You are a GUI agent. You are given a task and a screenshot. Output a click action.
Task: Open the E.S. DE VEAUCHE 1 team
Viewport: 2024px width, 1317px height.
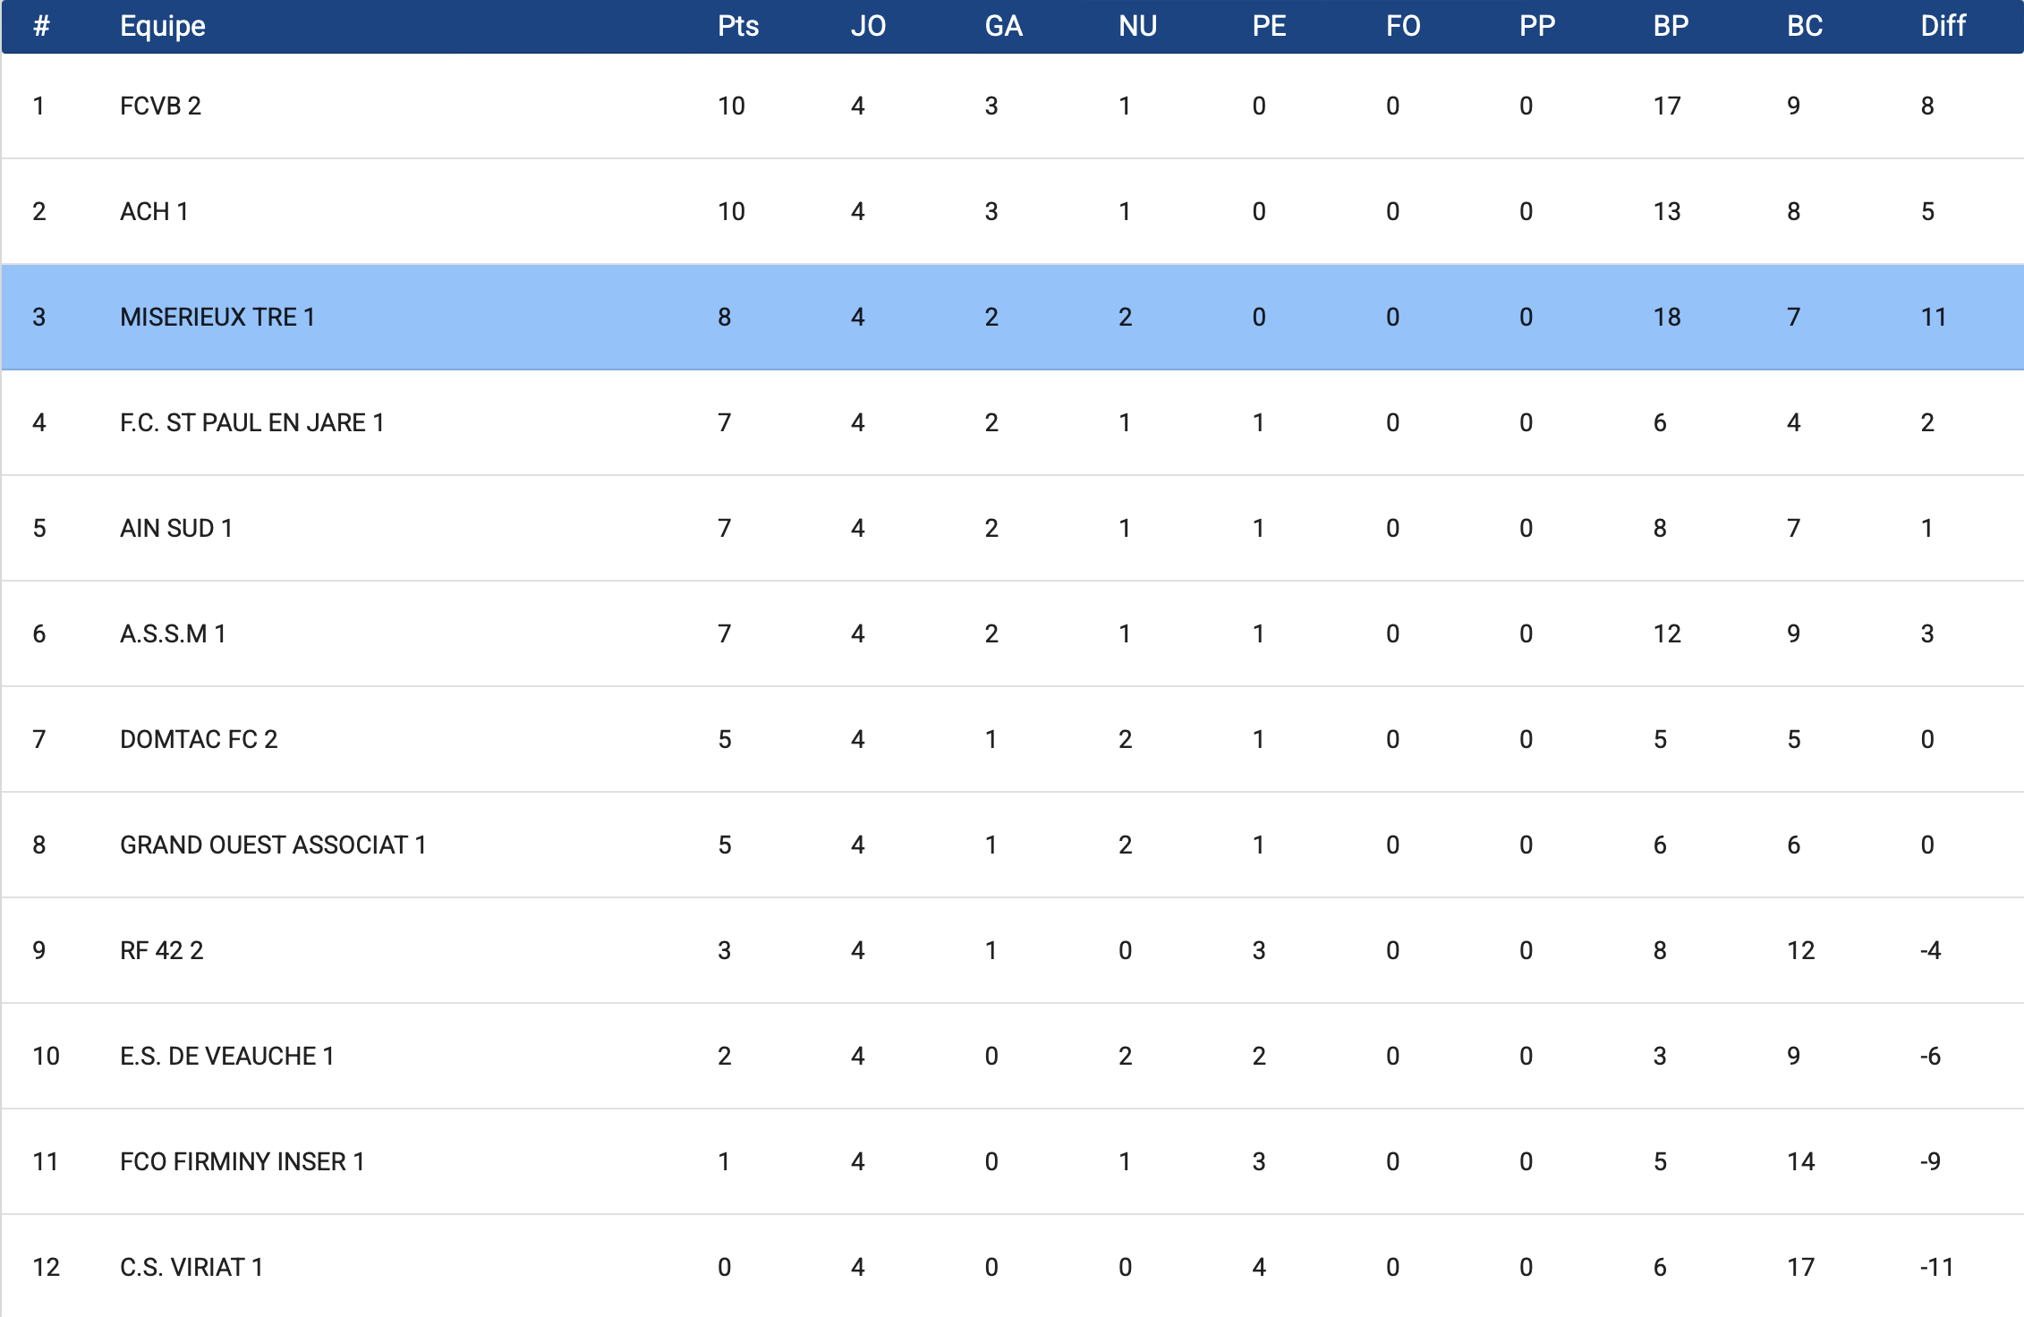[227, 1056]
